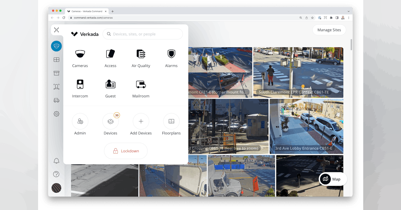Select the Air Quality icon

(141, 57)
